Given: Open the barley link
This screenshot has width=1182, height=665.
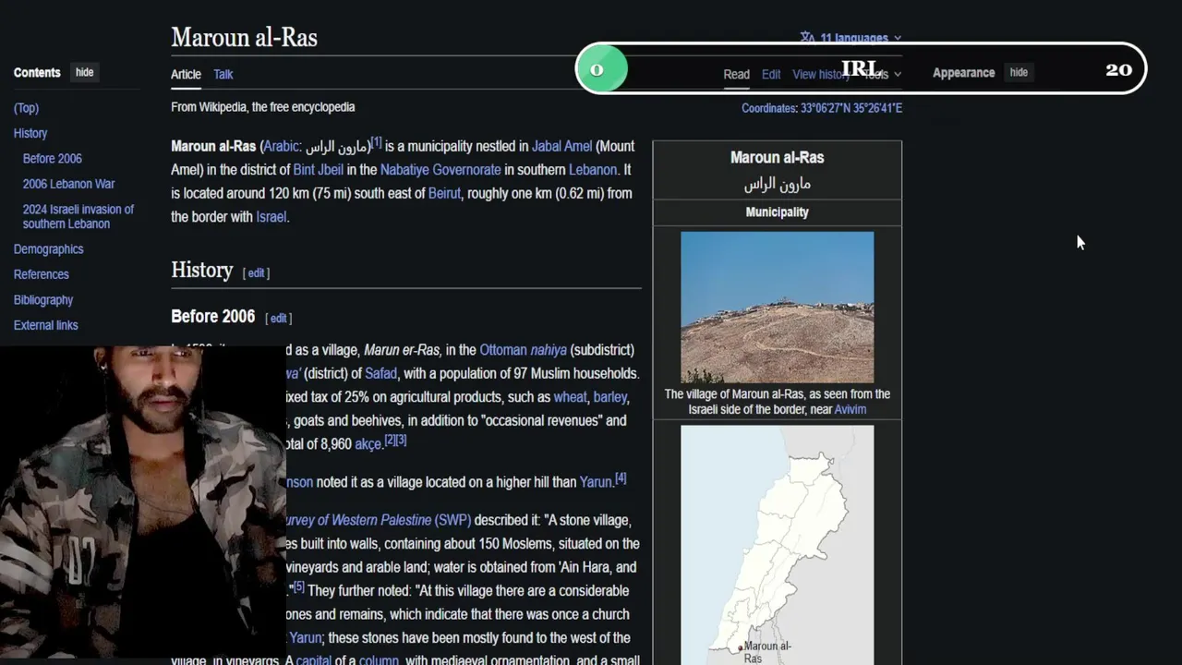Looking at the screenshot, I should [x=609, y=397].
